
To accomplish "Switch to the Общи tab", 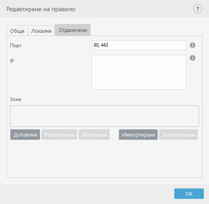I will coord(17,31).
